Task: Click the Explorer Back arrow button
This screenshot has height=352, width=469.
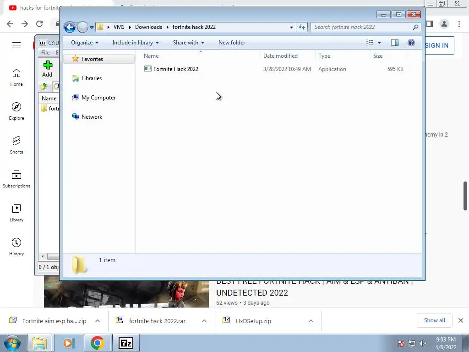Action: pyautogui.click(x=70, y=27)
